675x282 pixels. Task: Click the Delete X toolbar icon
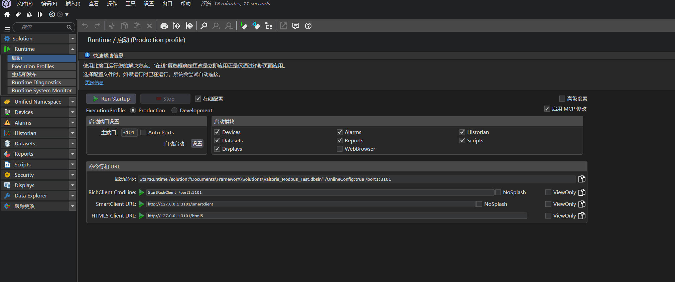(x=149, y=26)
